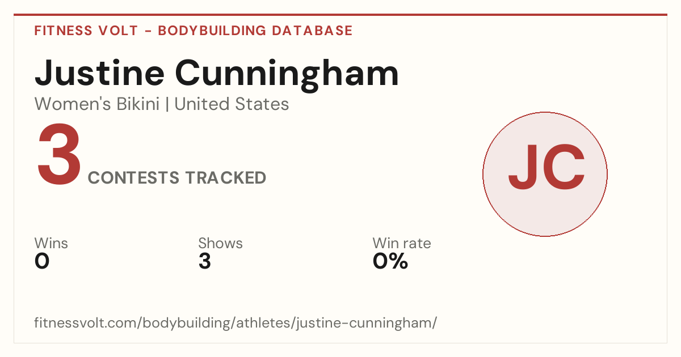Click the Win rate value 0%
The image size is (681, 357).
pyautogui.click(x=390, y=261)
